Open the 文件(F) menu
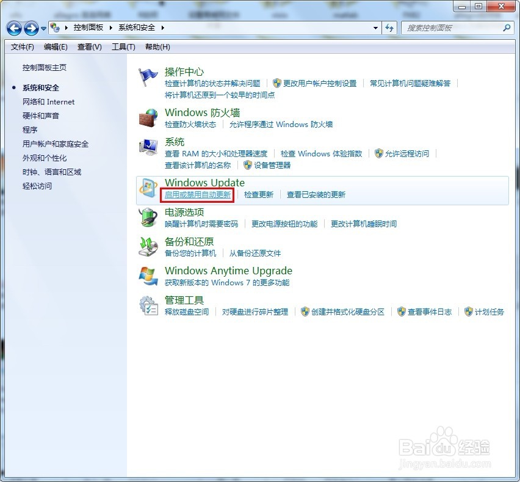Screen dimensions: 520x482 22,47
